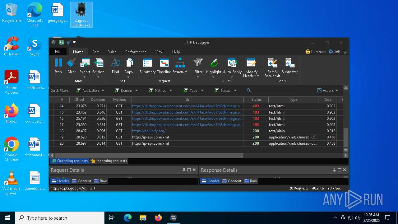The image size is (398, 224).
Task: Open CCleaner desktop shortcut
Action: (12, 46)
